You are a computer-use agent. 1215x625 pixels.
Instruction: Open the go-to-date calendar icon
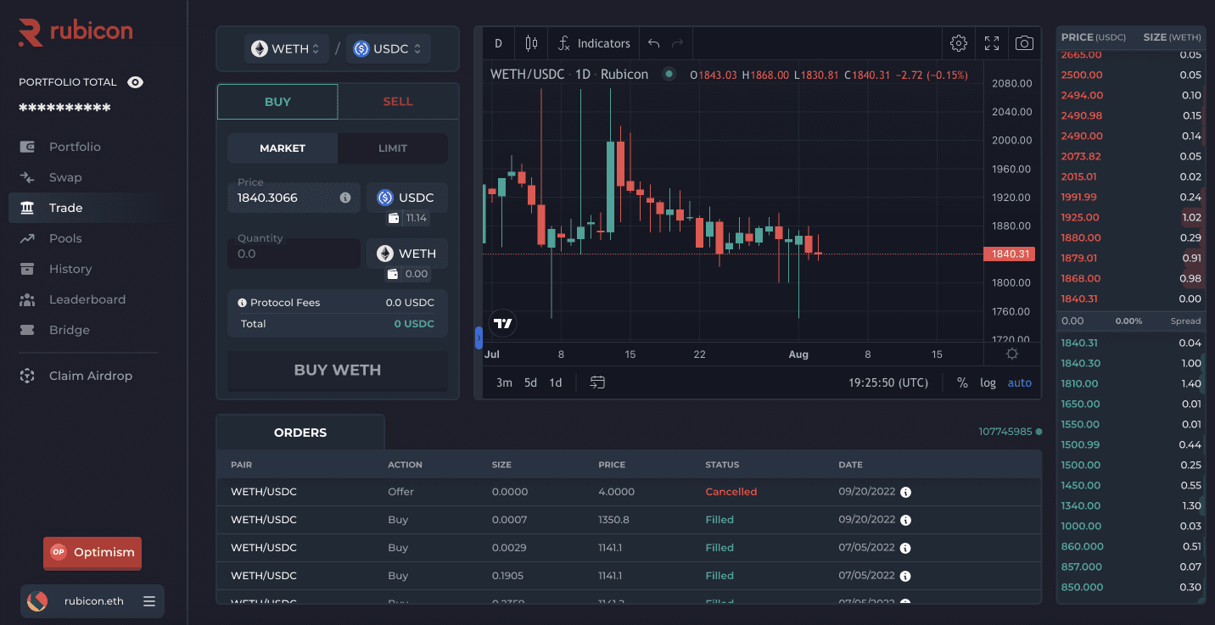pyautogui.click(x=597, y=382)
